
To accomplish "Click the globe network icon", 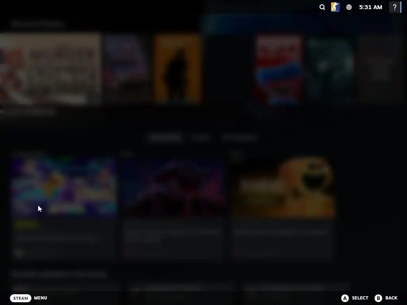I will (349, 7).
